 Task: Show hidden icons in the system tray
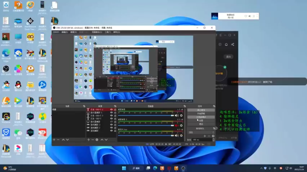(x=261, y=168)
